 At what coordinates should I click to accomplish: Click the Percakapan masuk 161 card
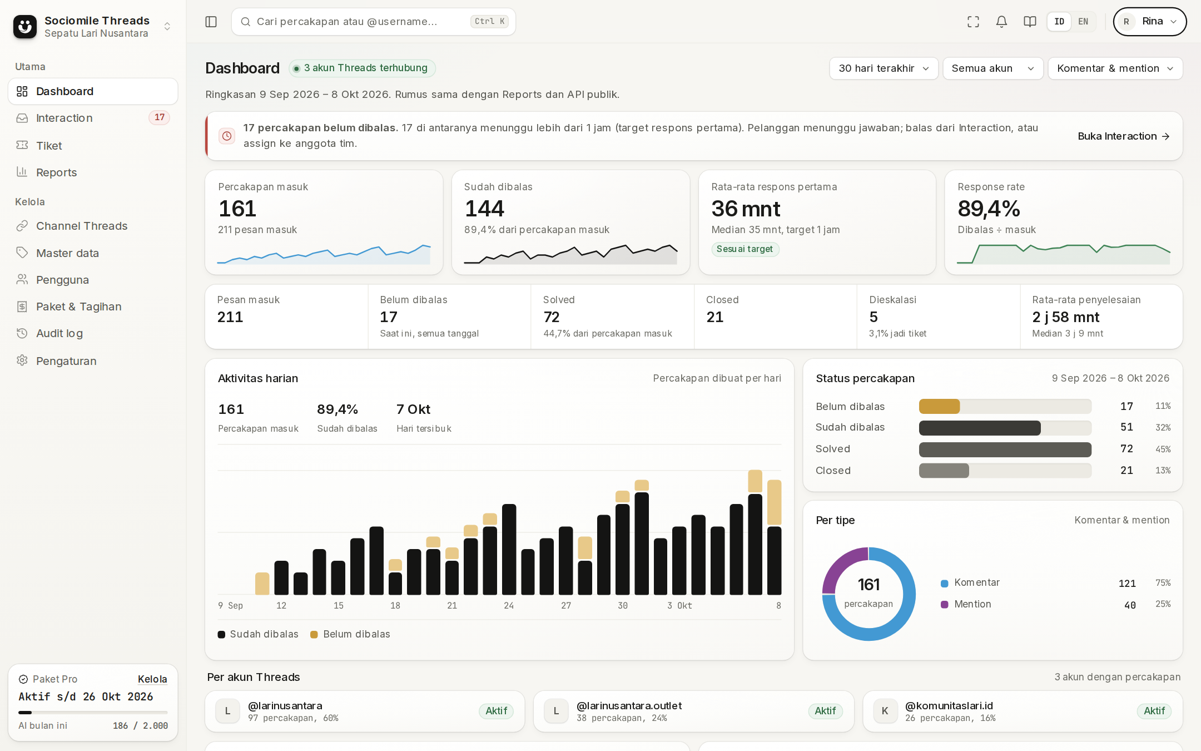point(324,223)
